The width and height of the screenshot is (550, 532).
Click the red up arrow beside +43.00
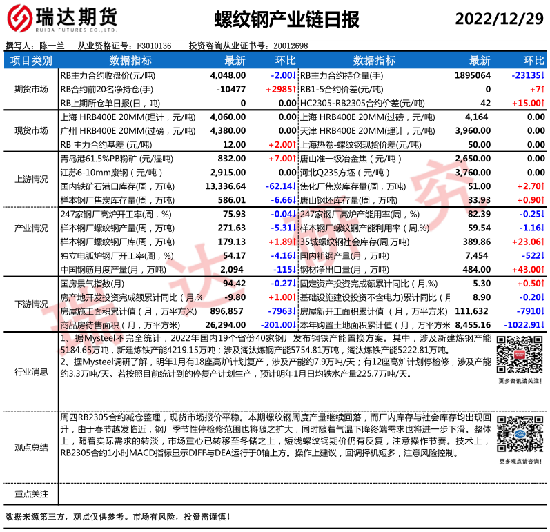point(542,269)
